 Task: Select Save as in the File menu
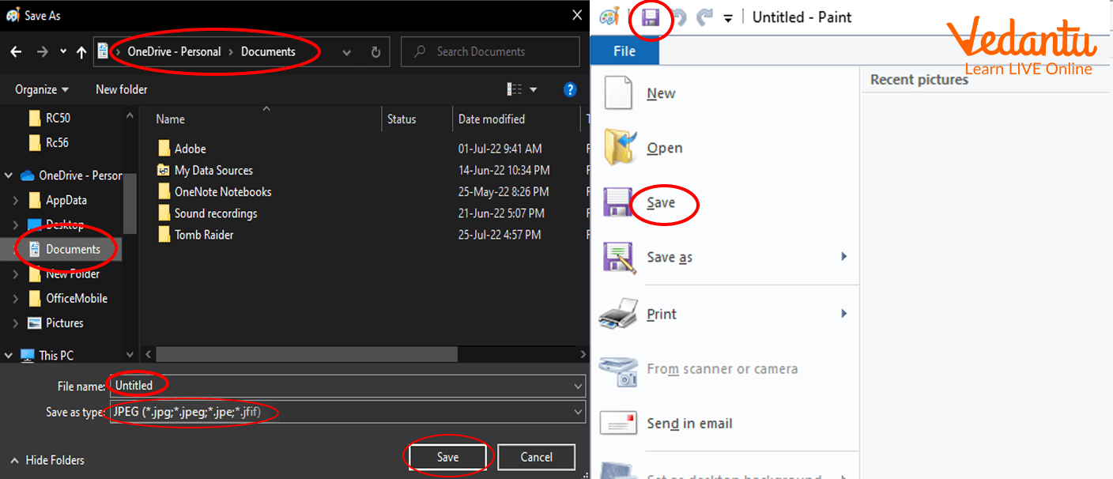click(x=669, y=258)
